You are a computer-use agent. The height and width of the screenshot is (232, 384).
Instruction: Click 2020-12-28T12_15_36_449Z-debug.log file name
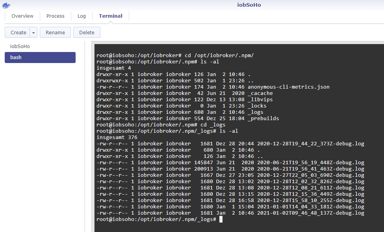click(310, 194)
